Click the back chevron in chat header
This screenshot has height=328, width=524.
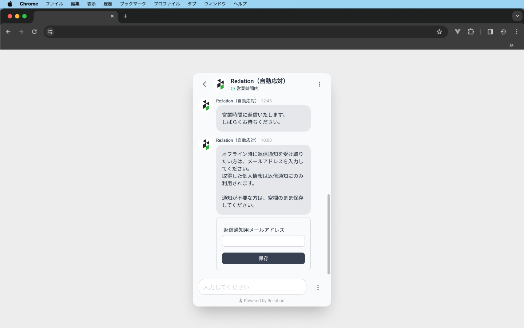[205, 84]
